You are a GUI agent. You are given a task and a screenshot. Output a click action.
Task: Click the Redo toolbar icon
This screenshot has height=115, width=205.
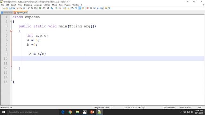pos(44,8)
